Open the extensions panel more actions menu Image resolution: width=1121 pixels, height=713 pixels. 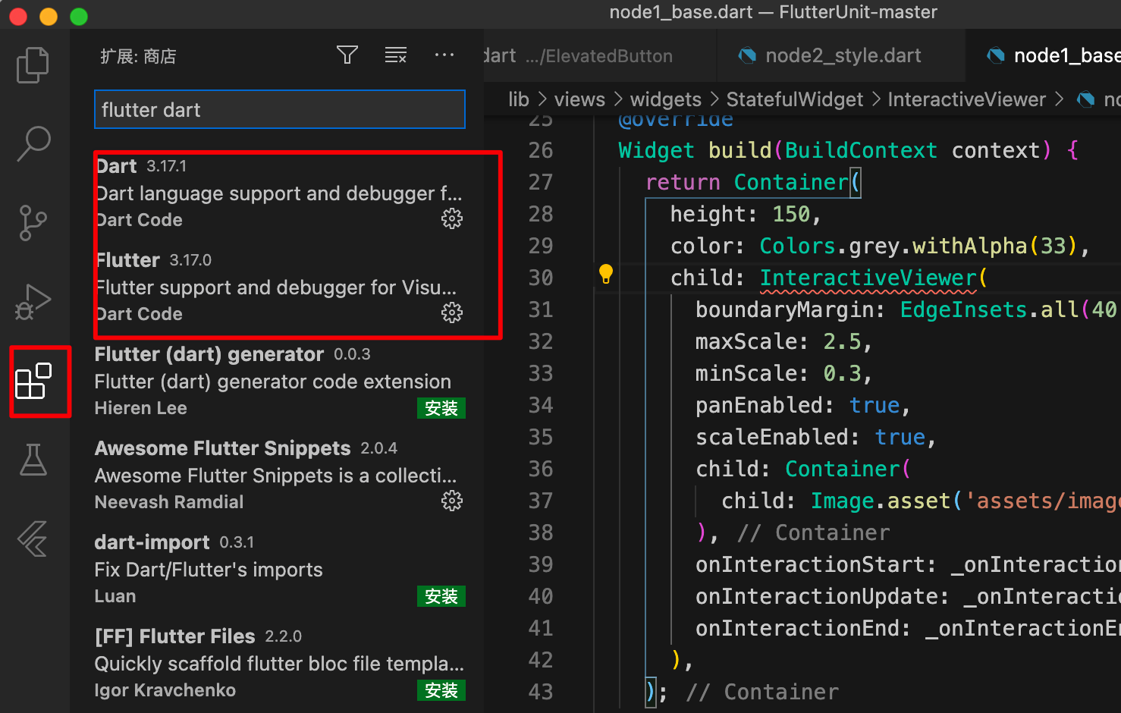pyautogui.click(x=444, y=55)
